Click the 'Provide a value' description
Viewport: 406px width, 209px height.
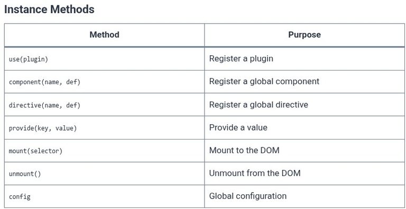(x=238, y=127)
